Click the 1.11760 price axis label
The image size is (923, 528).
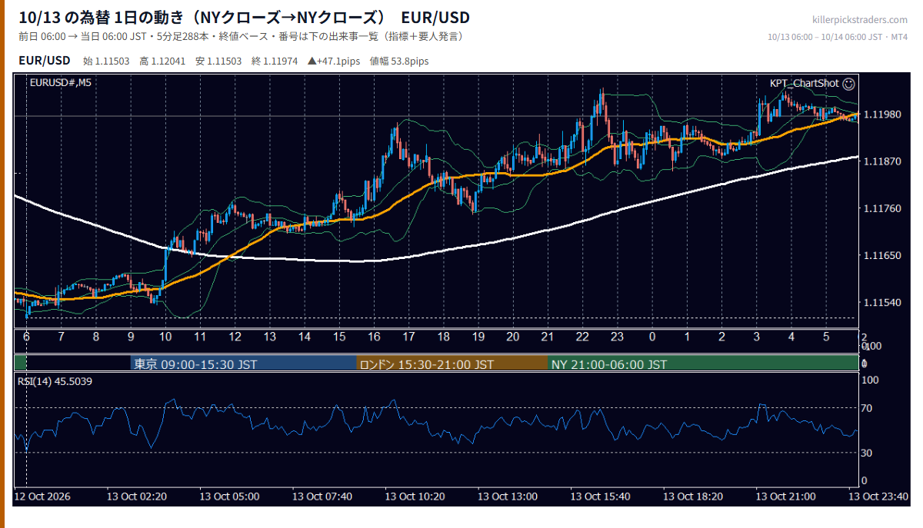point(882,208)
